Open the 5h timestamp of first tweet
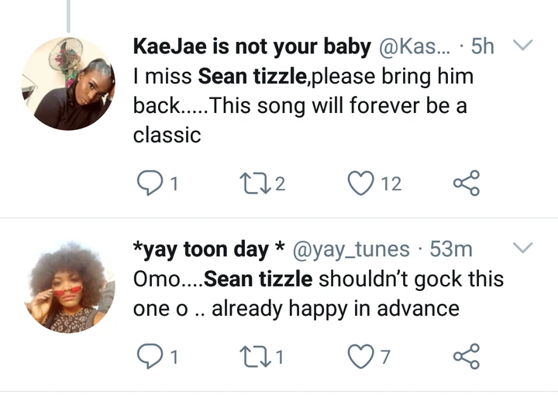Image resolution: width=558 pixels, height=404 pixels. point(482,46)
